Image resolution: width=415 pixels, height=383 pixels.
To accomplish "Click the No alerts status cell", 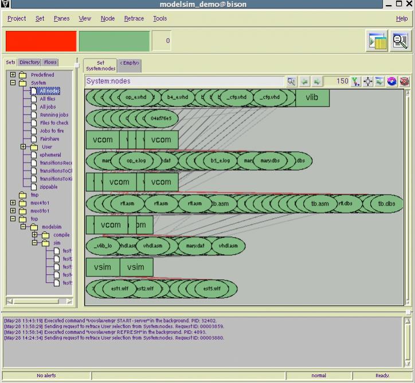I will coord(46,376).
